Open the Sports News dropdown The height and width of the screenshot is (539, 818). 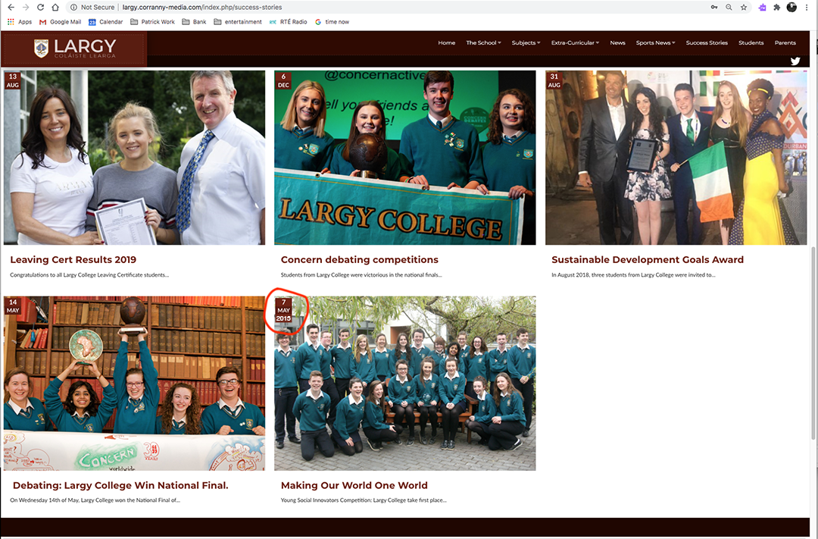[x=655, y=43]
